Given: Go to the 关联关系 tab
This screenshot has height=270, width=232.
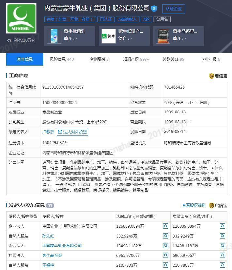Looking at the screenshot, I should pyautogui.click(x=173, y=59).
